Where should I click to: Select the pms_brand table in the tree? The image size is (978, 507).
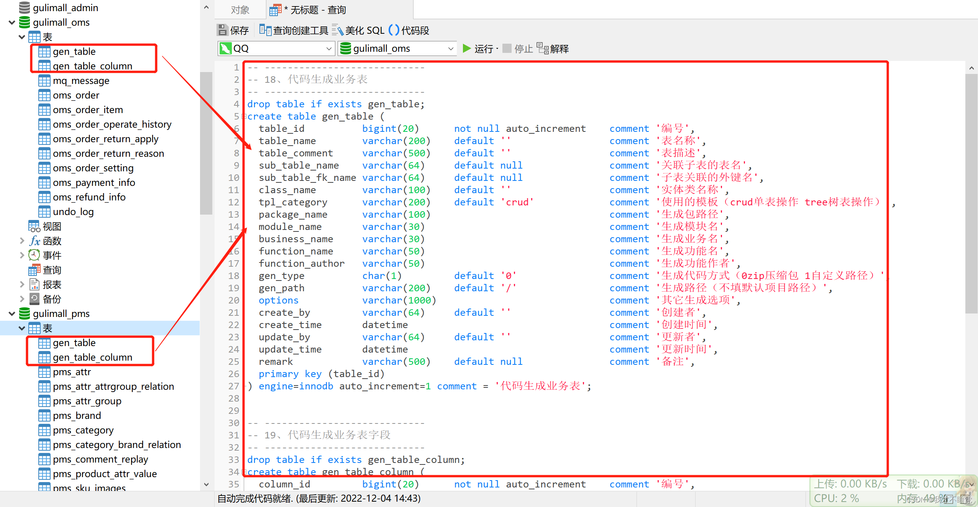(77, 415)
